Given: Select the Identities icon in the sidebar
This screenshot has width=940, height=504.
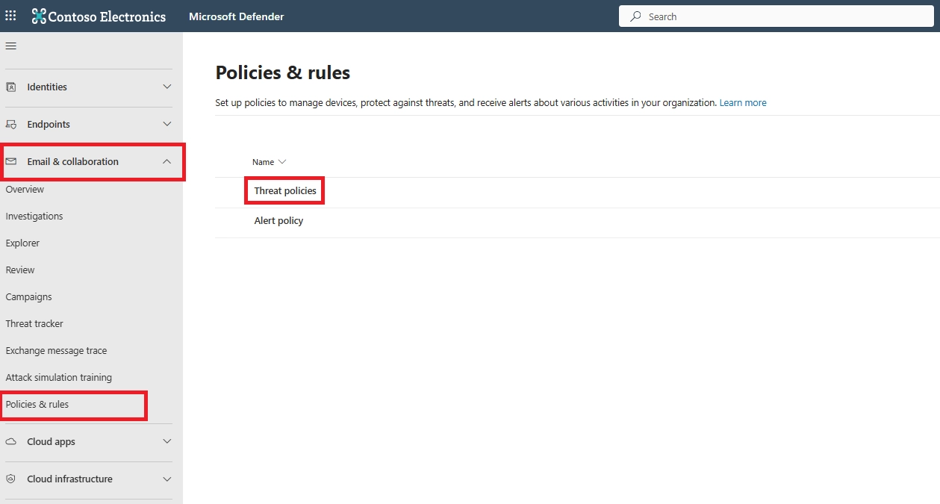Looking at the screenshot, I should (11, 87).
